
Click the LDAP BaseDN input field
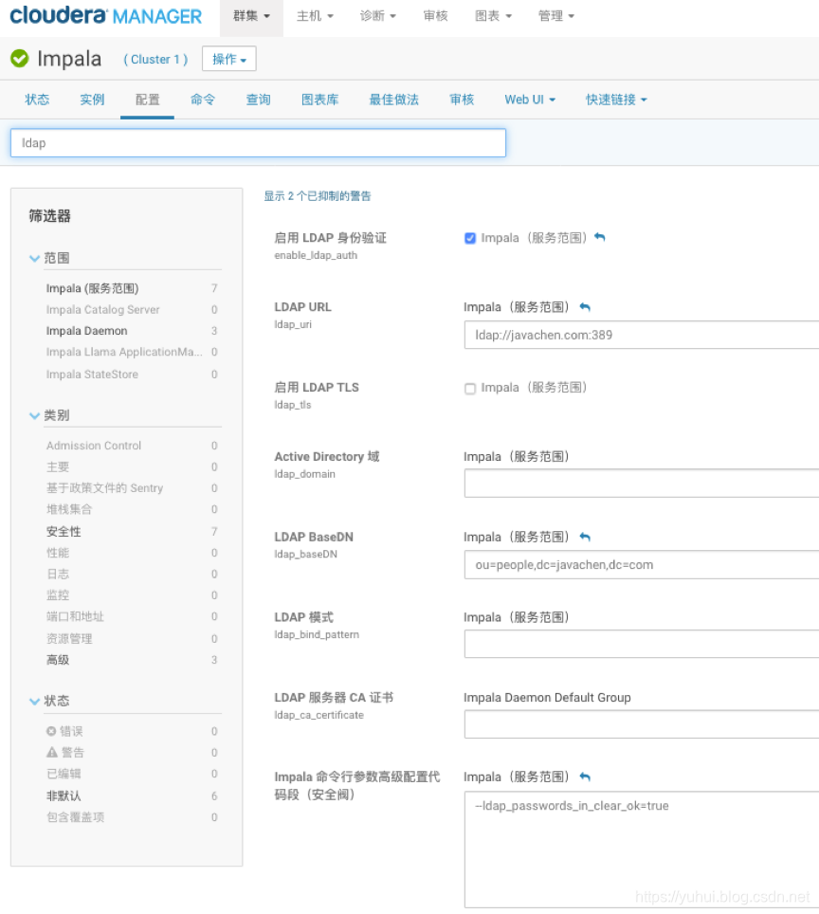[642, 565]
